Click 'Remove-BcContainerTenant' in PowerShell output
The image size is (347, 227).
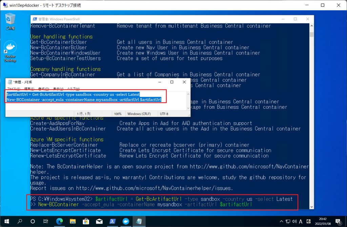63,26
